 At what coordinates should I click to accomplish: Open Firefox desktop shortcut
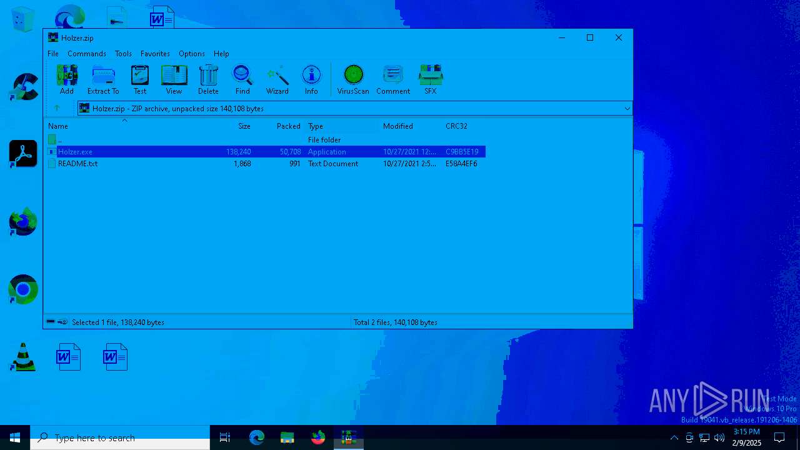23,222
